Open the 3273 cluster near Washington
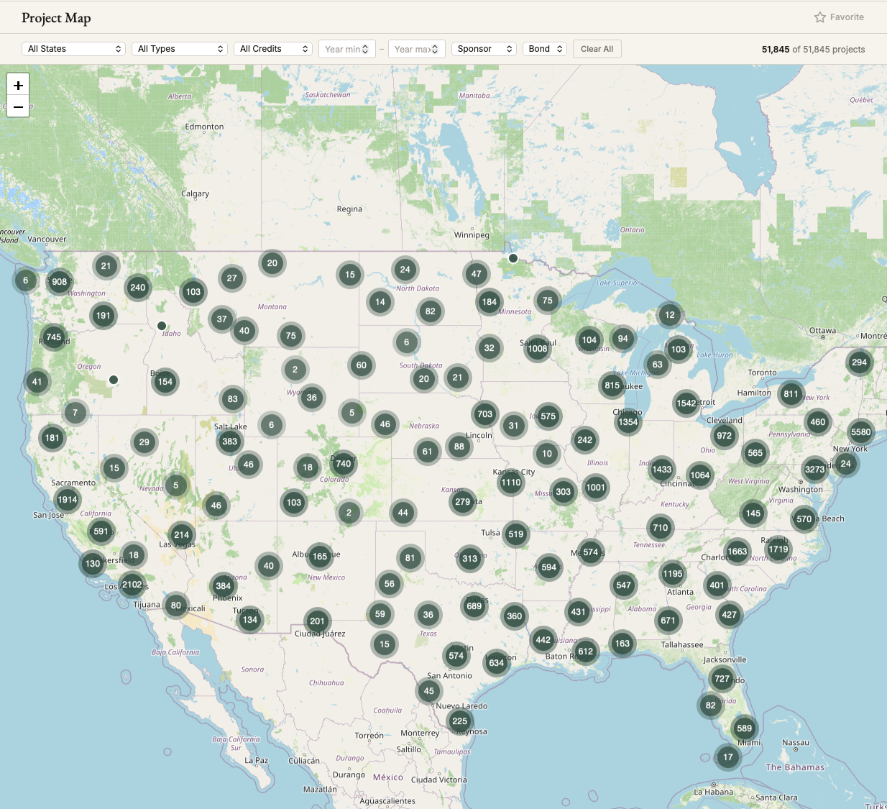The image size is (887, 809). (x=814, y=470)
